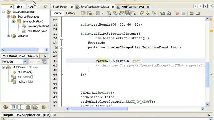The height and width of the screenshot is (120, 214).
Task: Toggle Highlight Search in editor toolbar
Action: click(x=127, y=13)
